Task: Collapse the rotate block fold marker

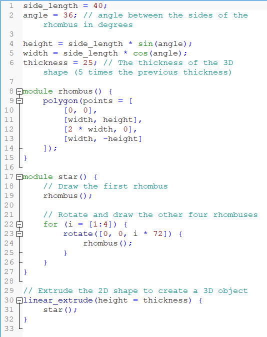Action: point(19,234)
